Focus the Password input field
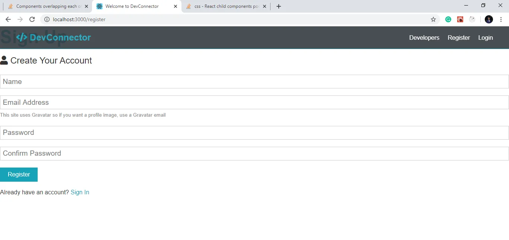This screenshot has width=509, height=240. click(255, 133)
